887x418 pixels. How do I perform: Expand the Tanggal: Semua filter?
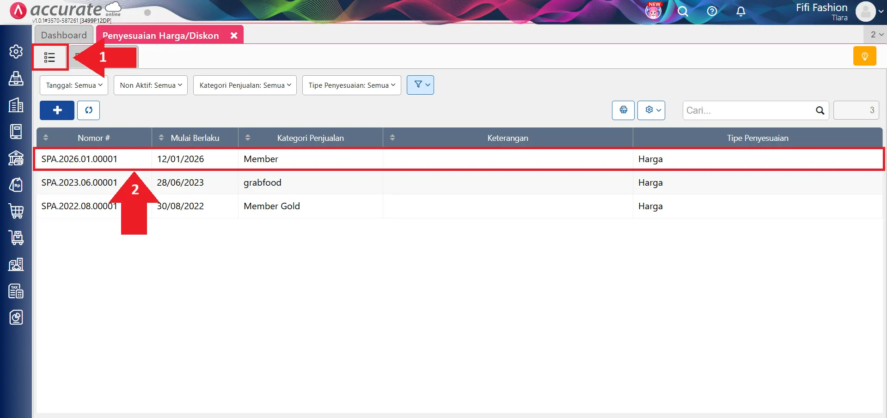[x=74, y=85]
